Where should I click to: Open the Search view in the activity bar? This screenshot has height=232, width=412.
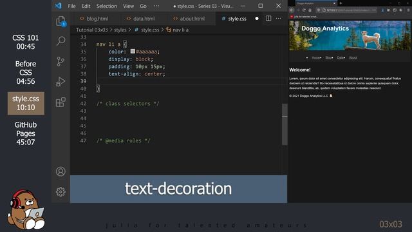(61, 41)
